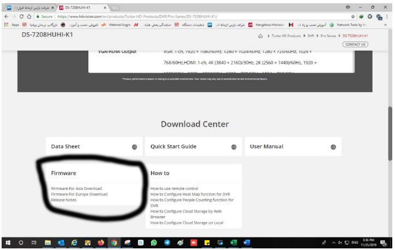Open Cloud Storage by Web Browser link

tap(186, 214)
